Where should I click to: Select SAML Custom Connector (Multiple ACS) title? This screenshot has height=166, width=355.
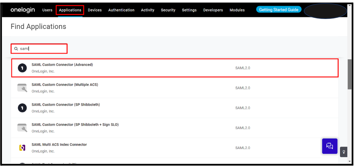pos(65,85)
